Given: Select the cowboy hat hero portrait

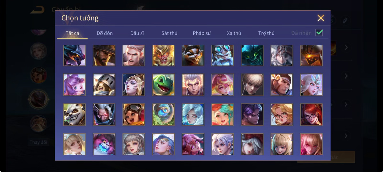Looking at the screenshot, I should (x=104, y=56).
